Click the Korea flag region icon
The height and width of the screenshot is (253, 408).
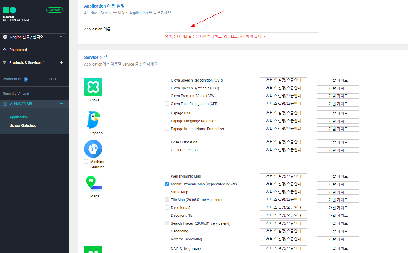point(5,37)
